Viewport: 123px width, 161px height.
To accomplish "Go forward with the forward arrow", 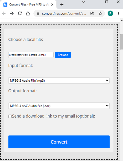I will [12, 13].
